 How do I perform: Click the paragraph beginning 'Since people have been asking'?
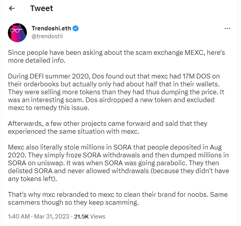click(x=116, y=56)
